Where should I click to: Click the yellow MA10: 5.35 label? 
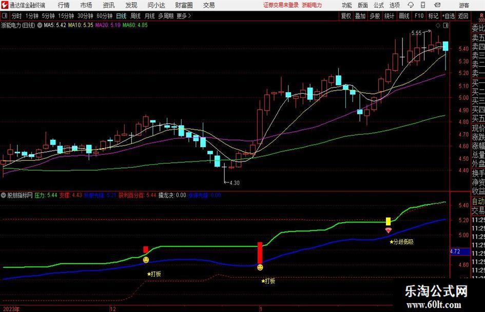pos(81,25)
